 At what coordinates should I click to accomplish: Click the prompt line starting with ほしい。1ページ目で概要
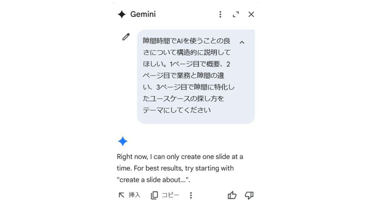click(187, 64)
